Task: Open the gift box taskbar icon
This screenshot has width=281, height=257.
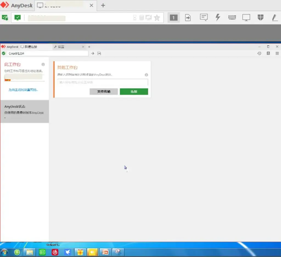Action: (x=80, y=252)
